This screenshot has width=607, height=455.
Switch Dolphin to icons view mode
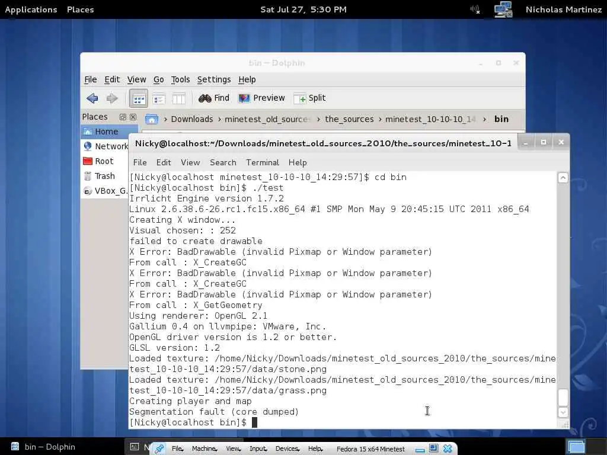139,99
